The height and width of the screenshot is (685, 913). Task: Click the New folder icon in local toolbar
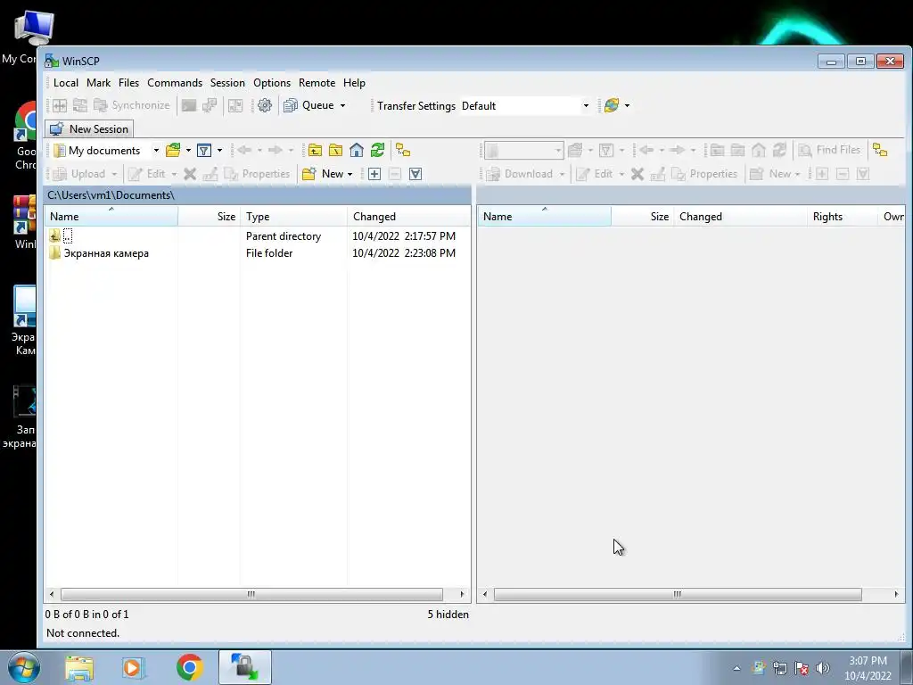tap(308, 174)
